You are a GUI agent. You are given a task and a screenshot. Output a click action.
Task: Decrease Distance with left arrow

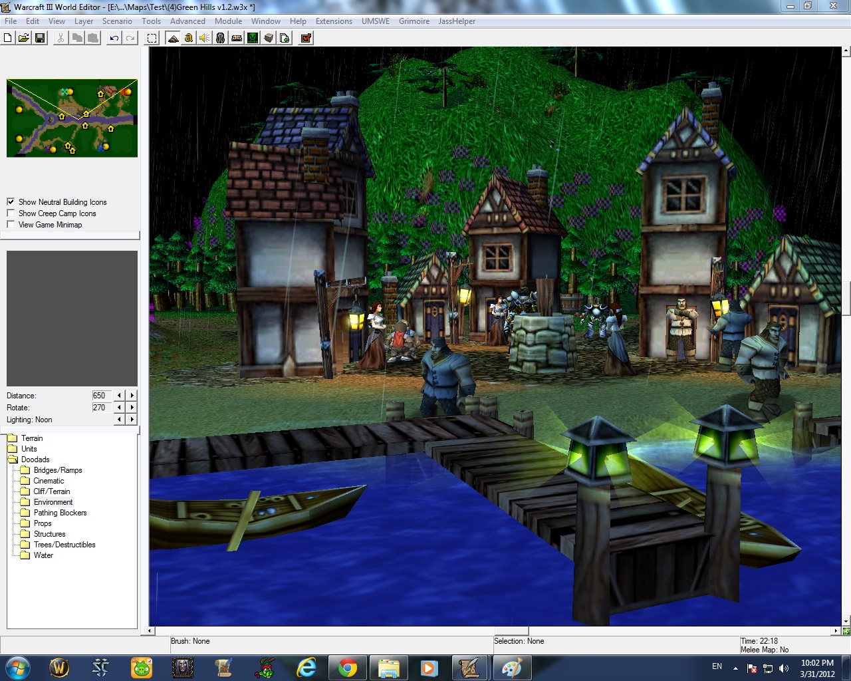(x=120, y=395)
